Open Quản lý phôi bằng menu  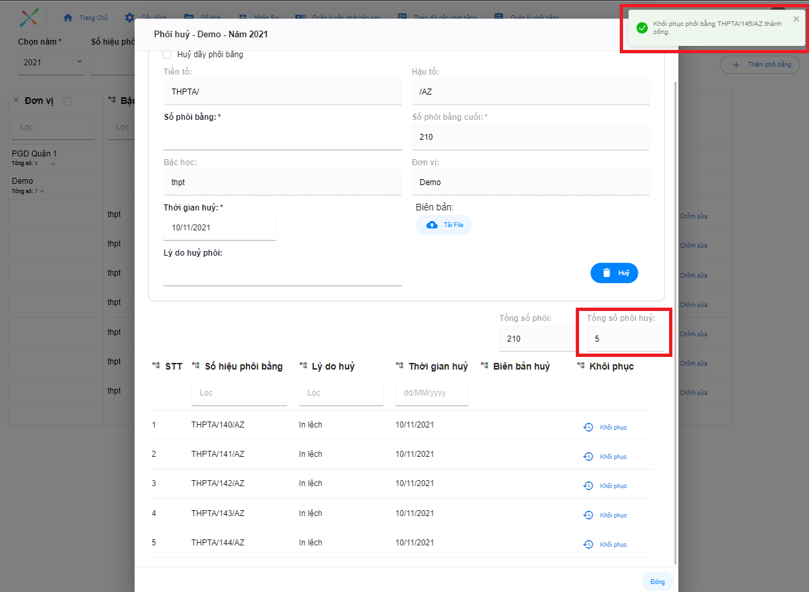(x=498, y=17)
